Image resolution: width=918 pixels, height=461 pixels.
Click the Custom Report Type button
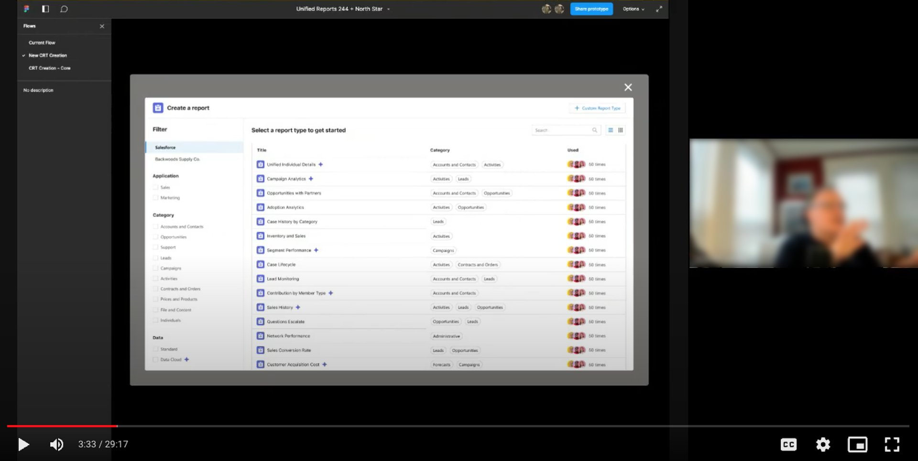[597, 108]
